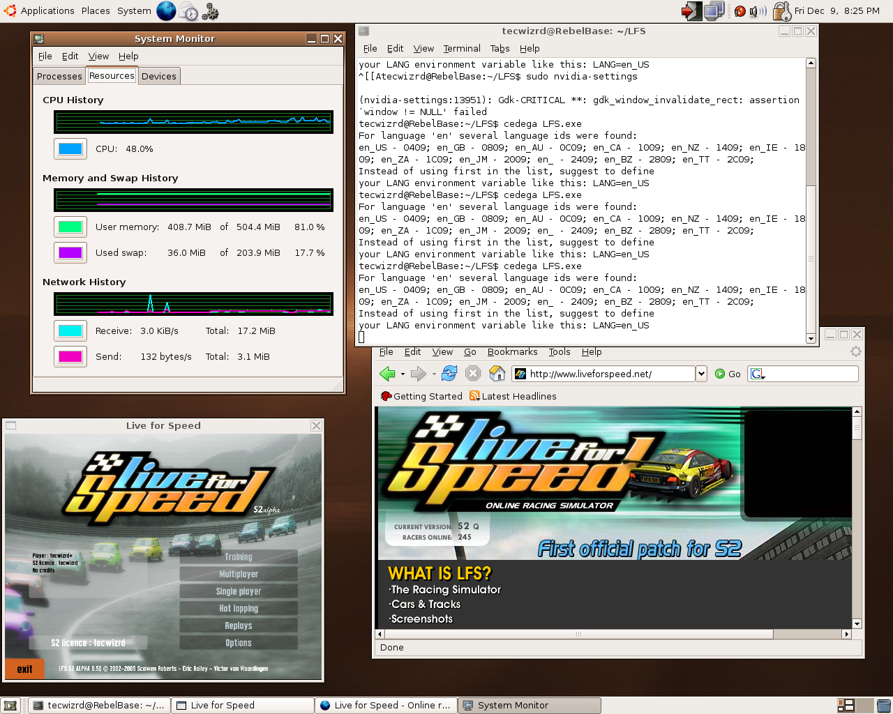
Task: Open the mail clock launcher in top panel
Action: tap(188, 10)
